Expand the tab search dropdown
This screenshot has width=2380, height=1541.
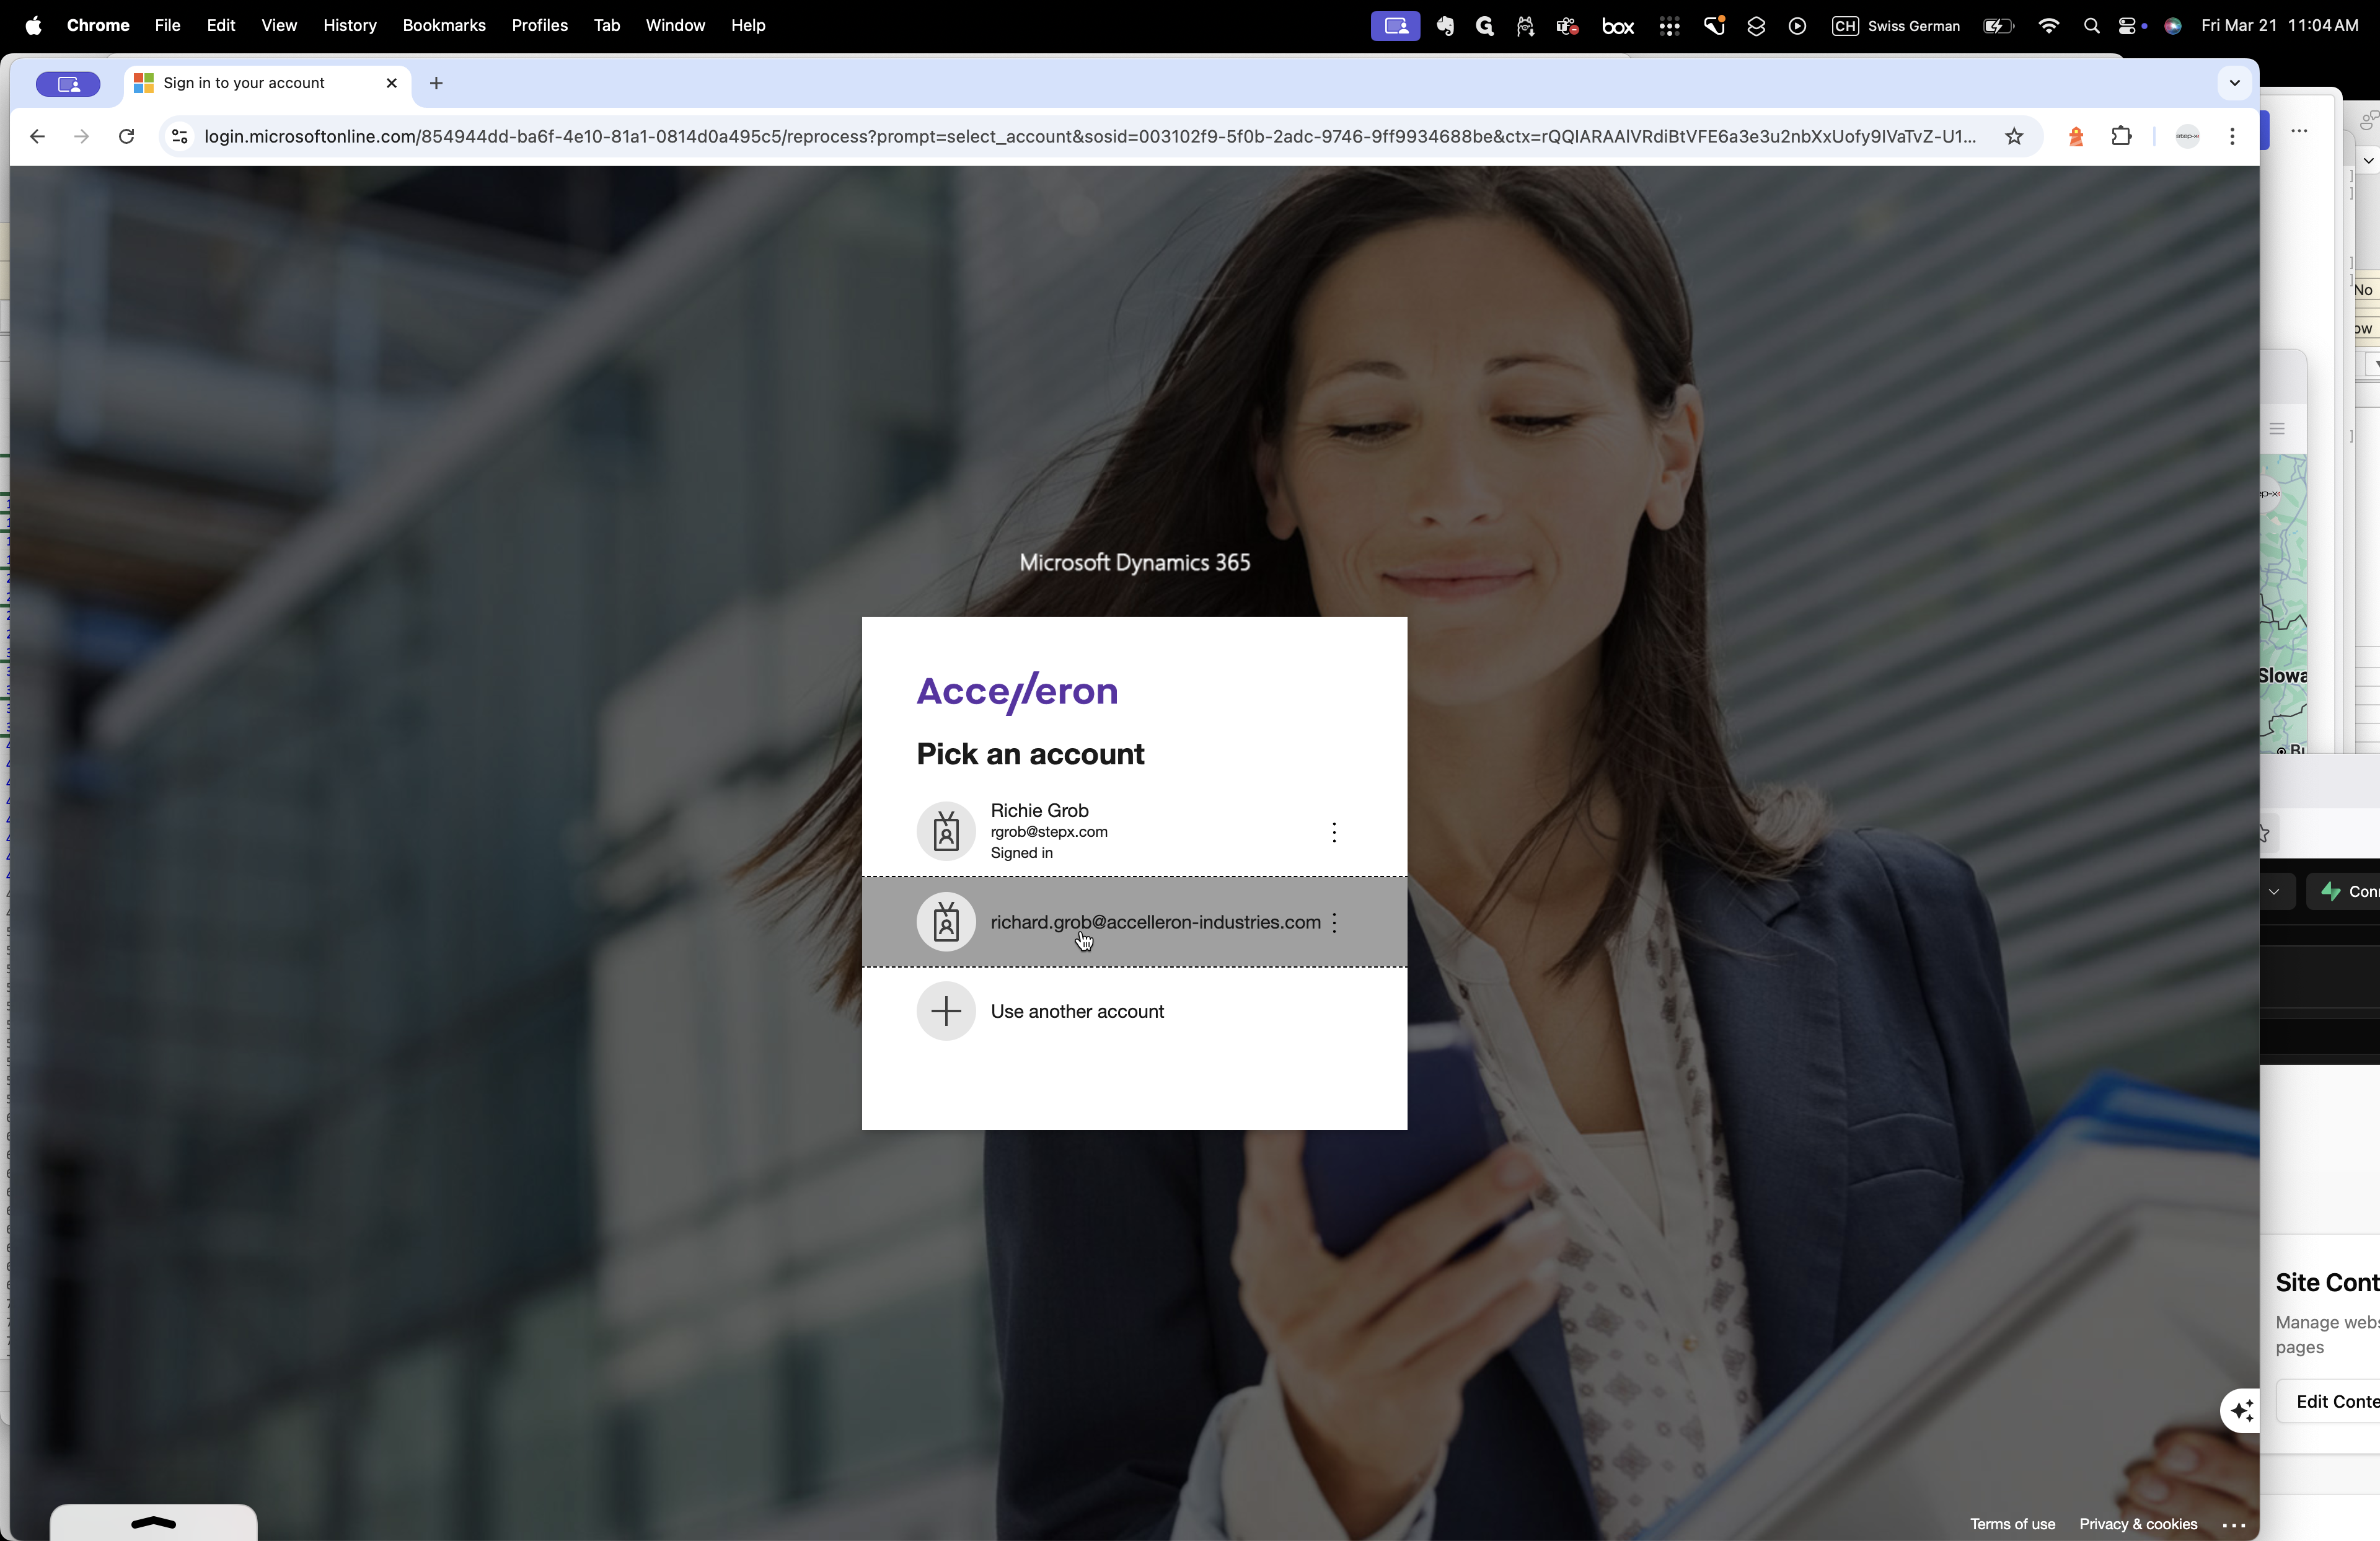2234,83
